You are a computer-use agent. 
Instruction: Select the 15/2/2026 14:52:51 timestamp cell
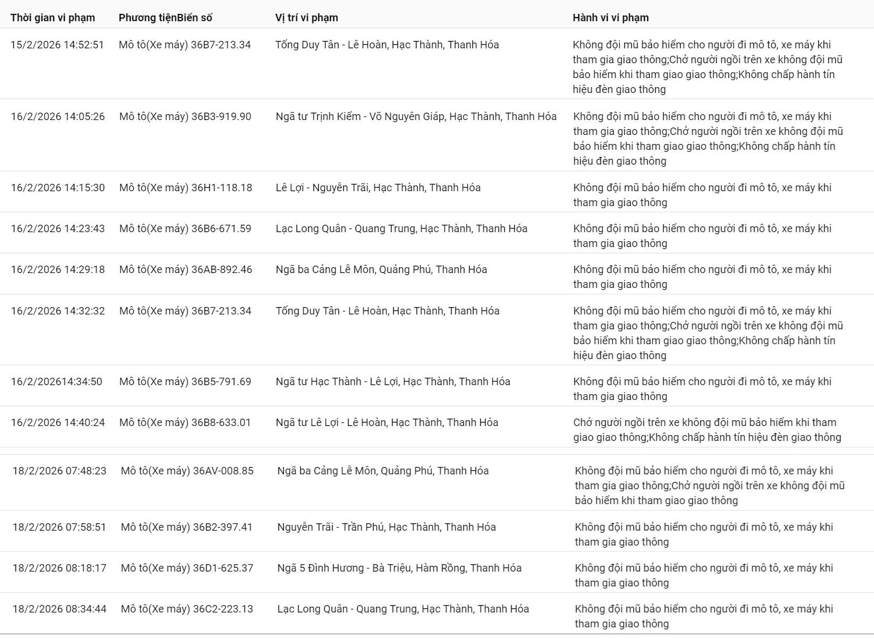(57, 45)
